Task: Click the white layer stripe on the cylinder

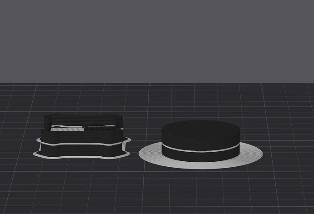Action: click(201, 150)
